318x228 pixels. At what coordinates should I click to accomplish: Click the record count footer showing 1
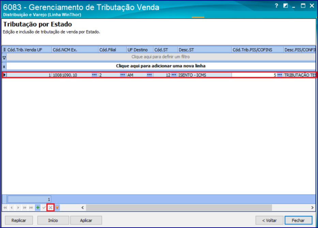pyautogui.click(x=29, y=199)
